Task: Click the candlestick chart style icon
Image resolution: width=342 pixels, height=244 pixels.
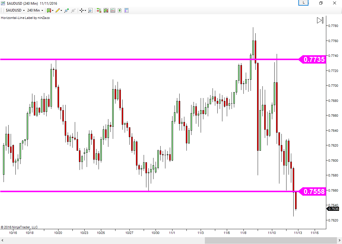Action: (49, 10)
